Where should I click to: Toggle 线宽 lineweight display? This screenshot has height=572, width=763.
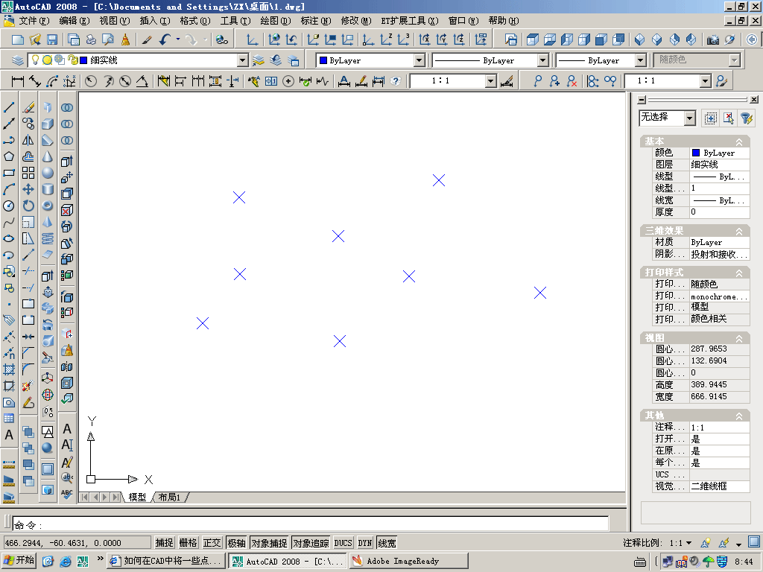[x=387, y=543]
